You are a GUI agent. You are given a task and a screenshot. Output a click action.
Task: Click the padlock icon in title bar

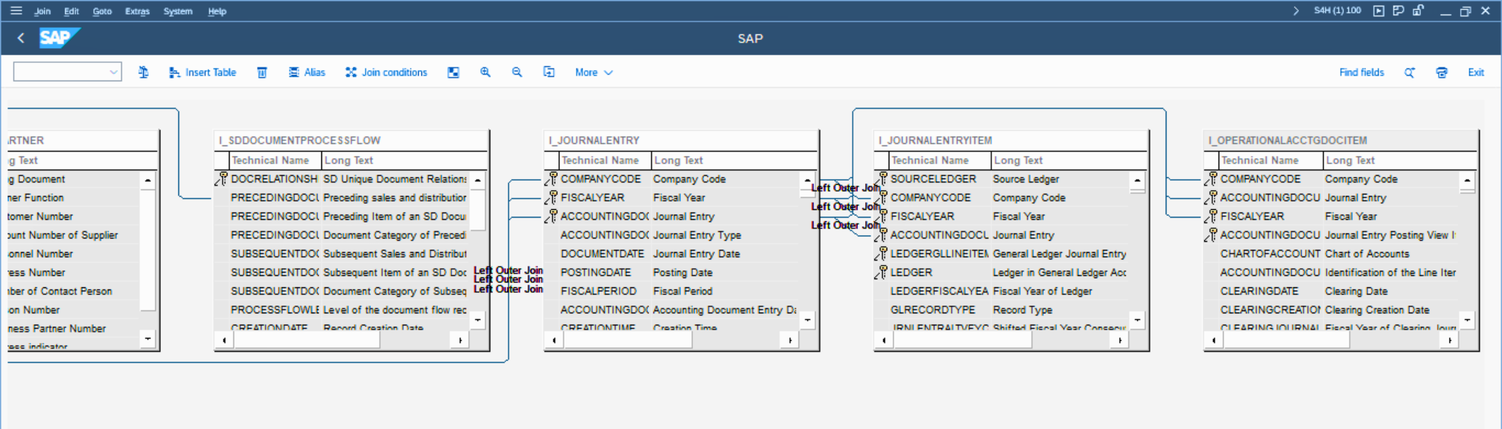1418,10
